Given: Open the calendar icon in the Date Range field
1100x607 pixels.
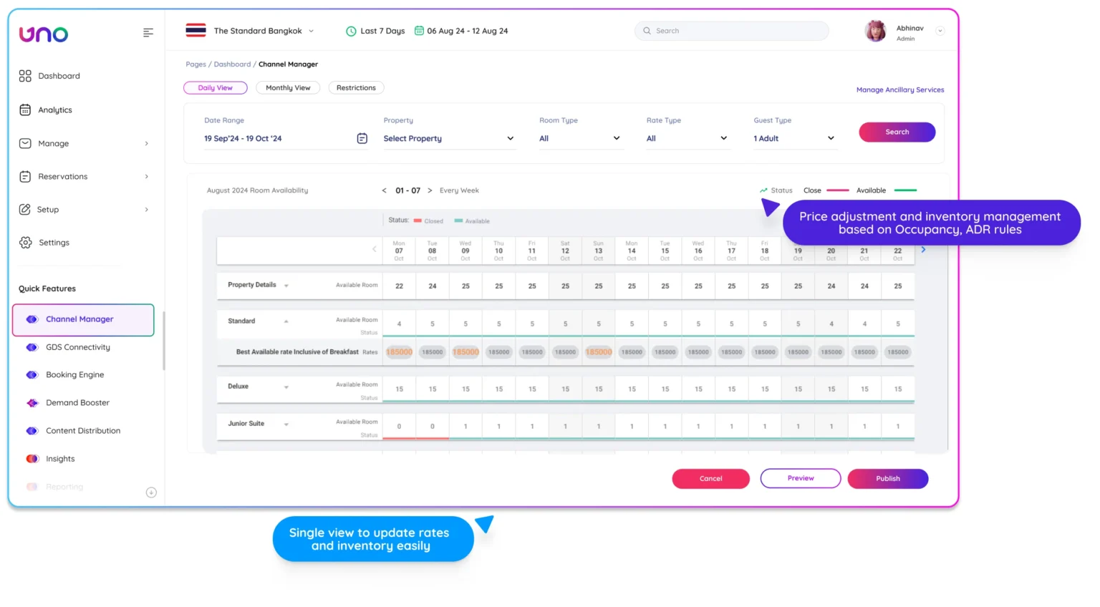Looking at the screenshot, I should (x=362, y=138).
